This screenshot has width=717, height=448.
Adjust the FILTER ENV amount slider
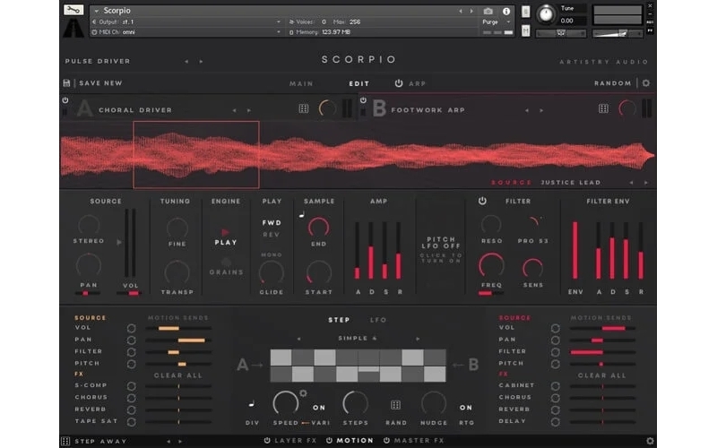pyautogui.click(x=574, y=251)
